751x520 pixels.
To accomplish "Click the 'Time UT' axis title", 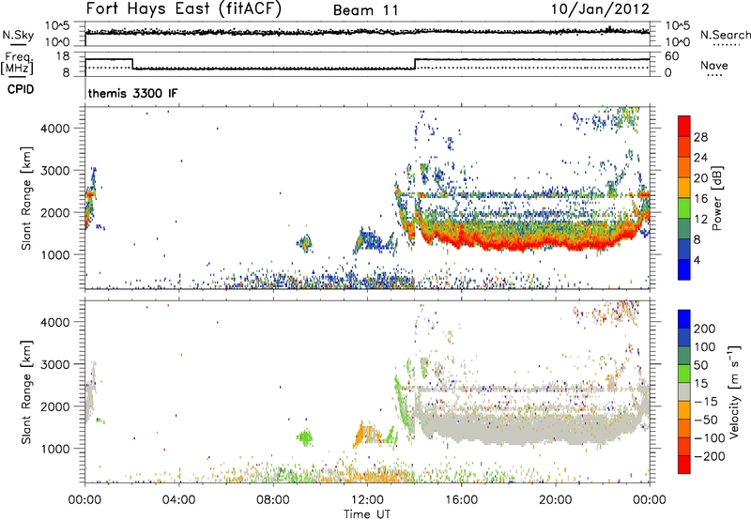I will pyautogui.click(x=367, y=514).
